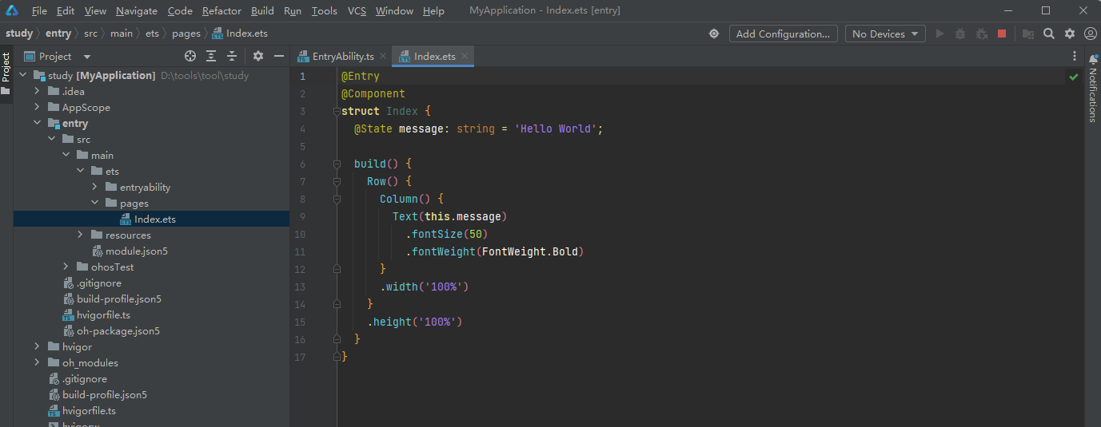Image resolution: width=1101 pixels, height=427 pixels.
Task: Click the Add Configuration button
Action: (784, 34)
